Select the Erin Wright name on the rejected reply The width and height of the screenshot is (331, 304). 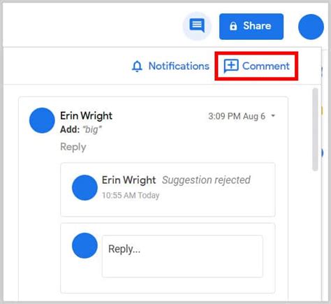point(129,180)
